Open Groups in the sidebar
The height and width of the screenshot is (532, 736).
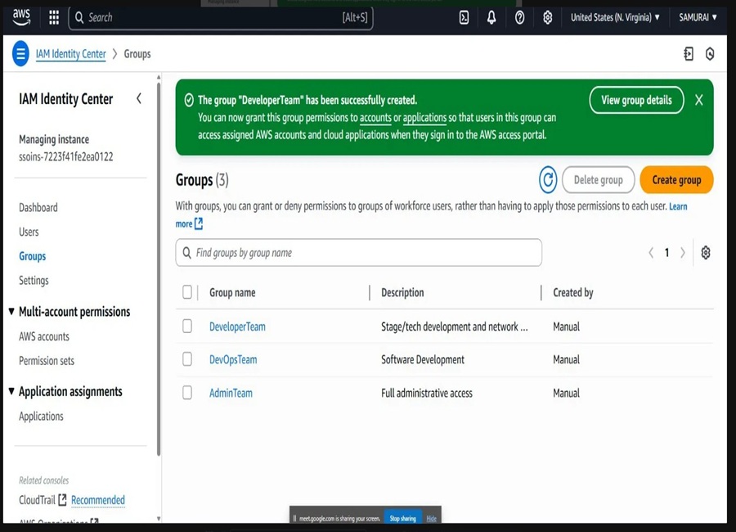tap(33, 256)
